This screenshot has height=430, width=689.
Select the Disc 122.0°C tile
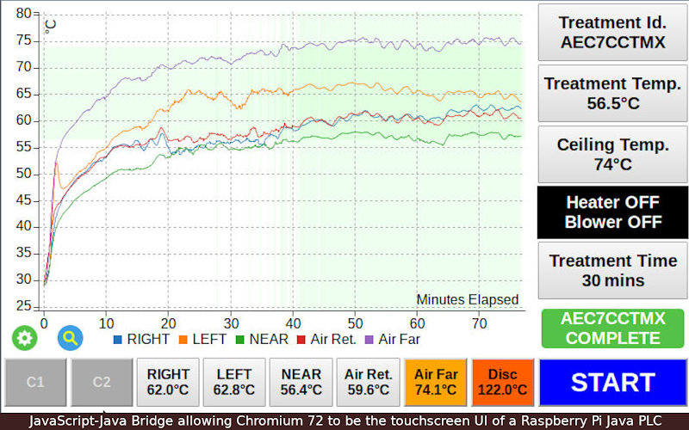click(503, 382)
